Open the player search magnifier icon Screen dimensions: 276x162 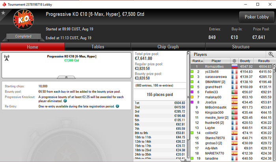pos(271,54)
